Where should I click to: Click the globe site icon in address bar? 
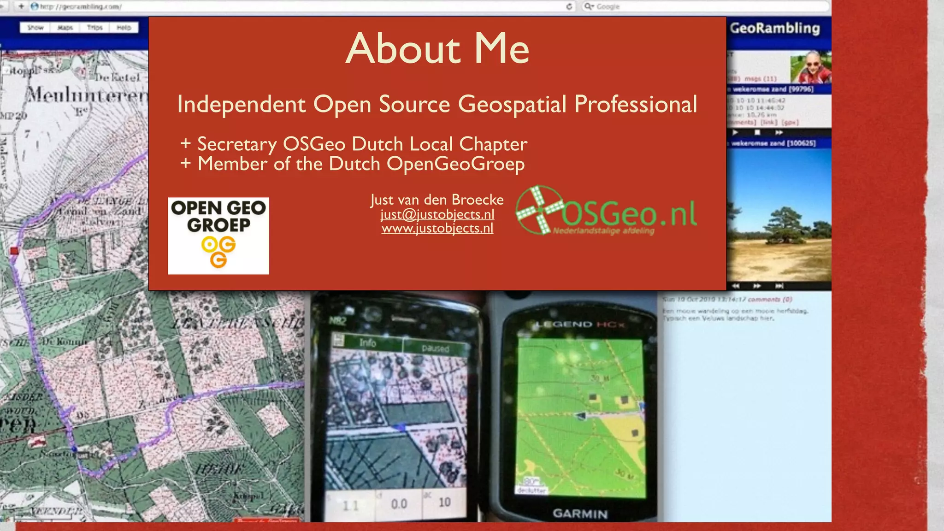click(35, 6)
